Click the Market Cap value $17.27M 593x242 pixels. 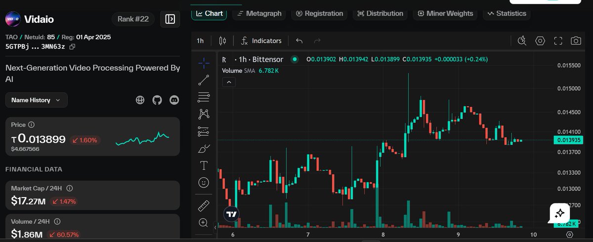tap(29, 201)
